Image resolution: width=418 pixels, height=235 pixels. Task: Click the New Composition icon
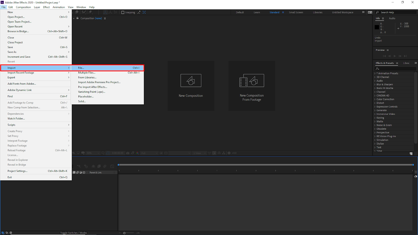pos(191,80)
